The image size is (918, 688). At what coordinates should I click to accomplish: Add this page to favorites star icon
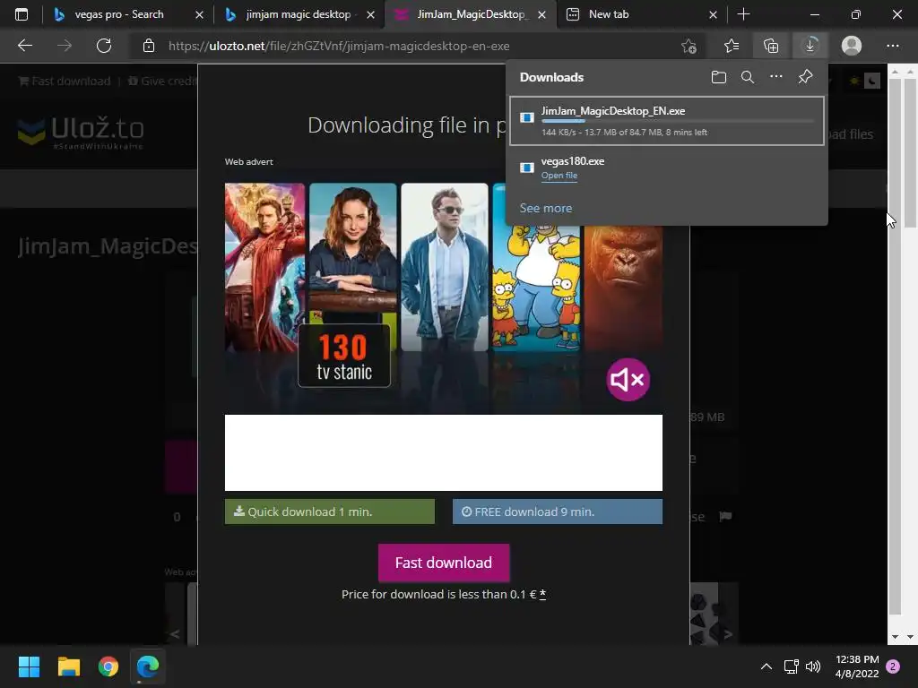click(x=689, y=46)
